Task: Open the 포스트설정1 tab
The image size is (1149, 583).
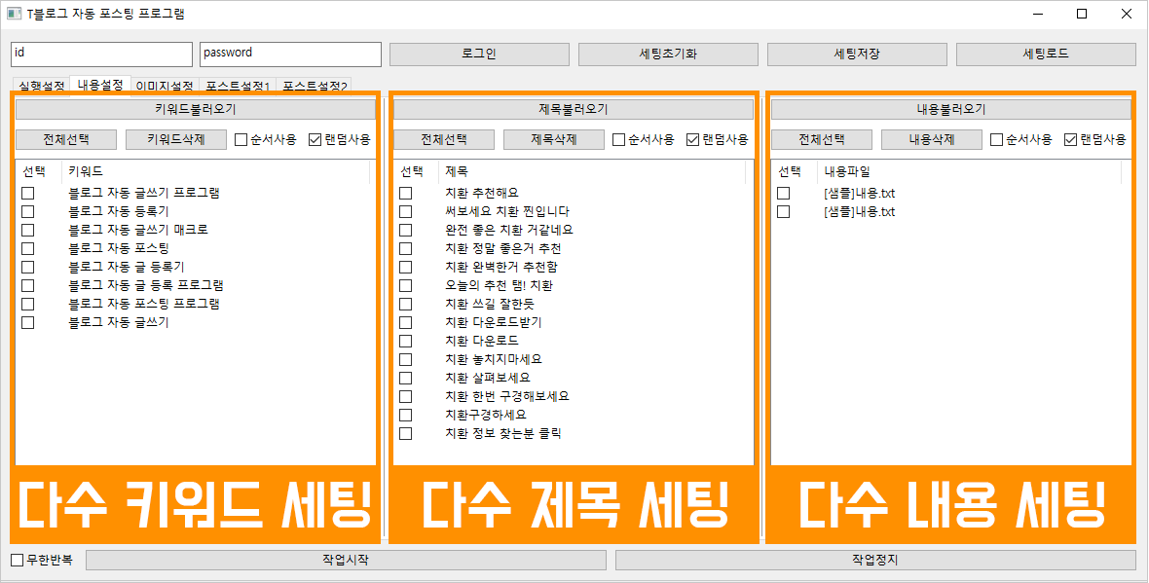Action: (x=238, y=87)
